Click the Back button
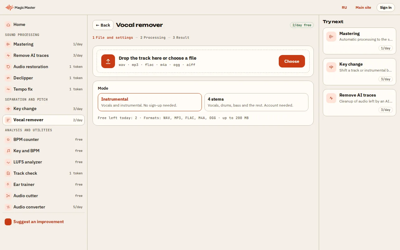 (103, 25)
